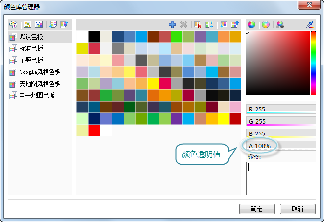Activate the eyedropper color picker tool
The height and width of the screenshot is (222, 324).
click(310, 25)
